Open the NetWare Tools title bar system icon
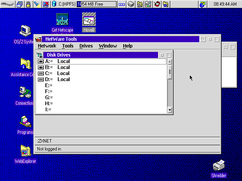 (x=38, y=39)
